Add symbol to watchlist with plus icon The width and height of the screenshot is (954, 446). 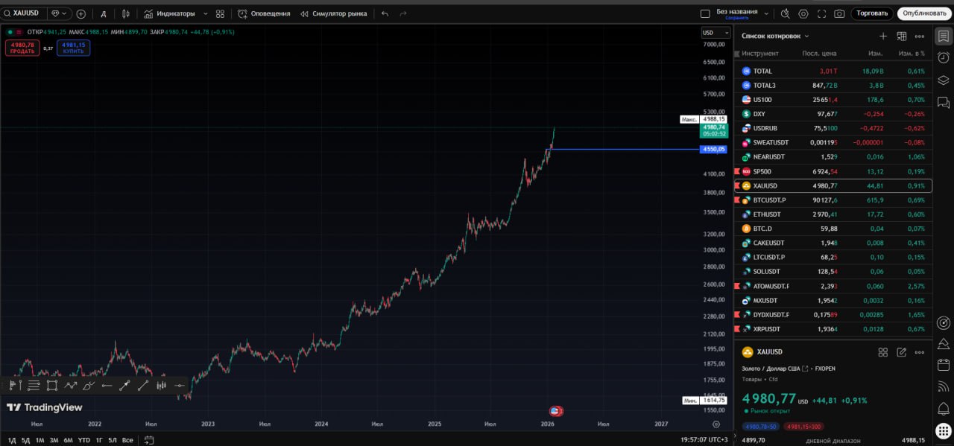[x=883, y=36]
